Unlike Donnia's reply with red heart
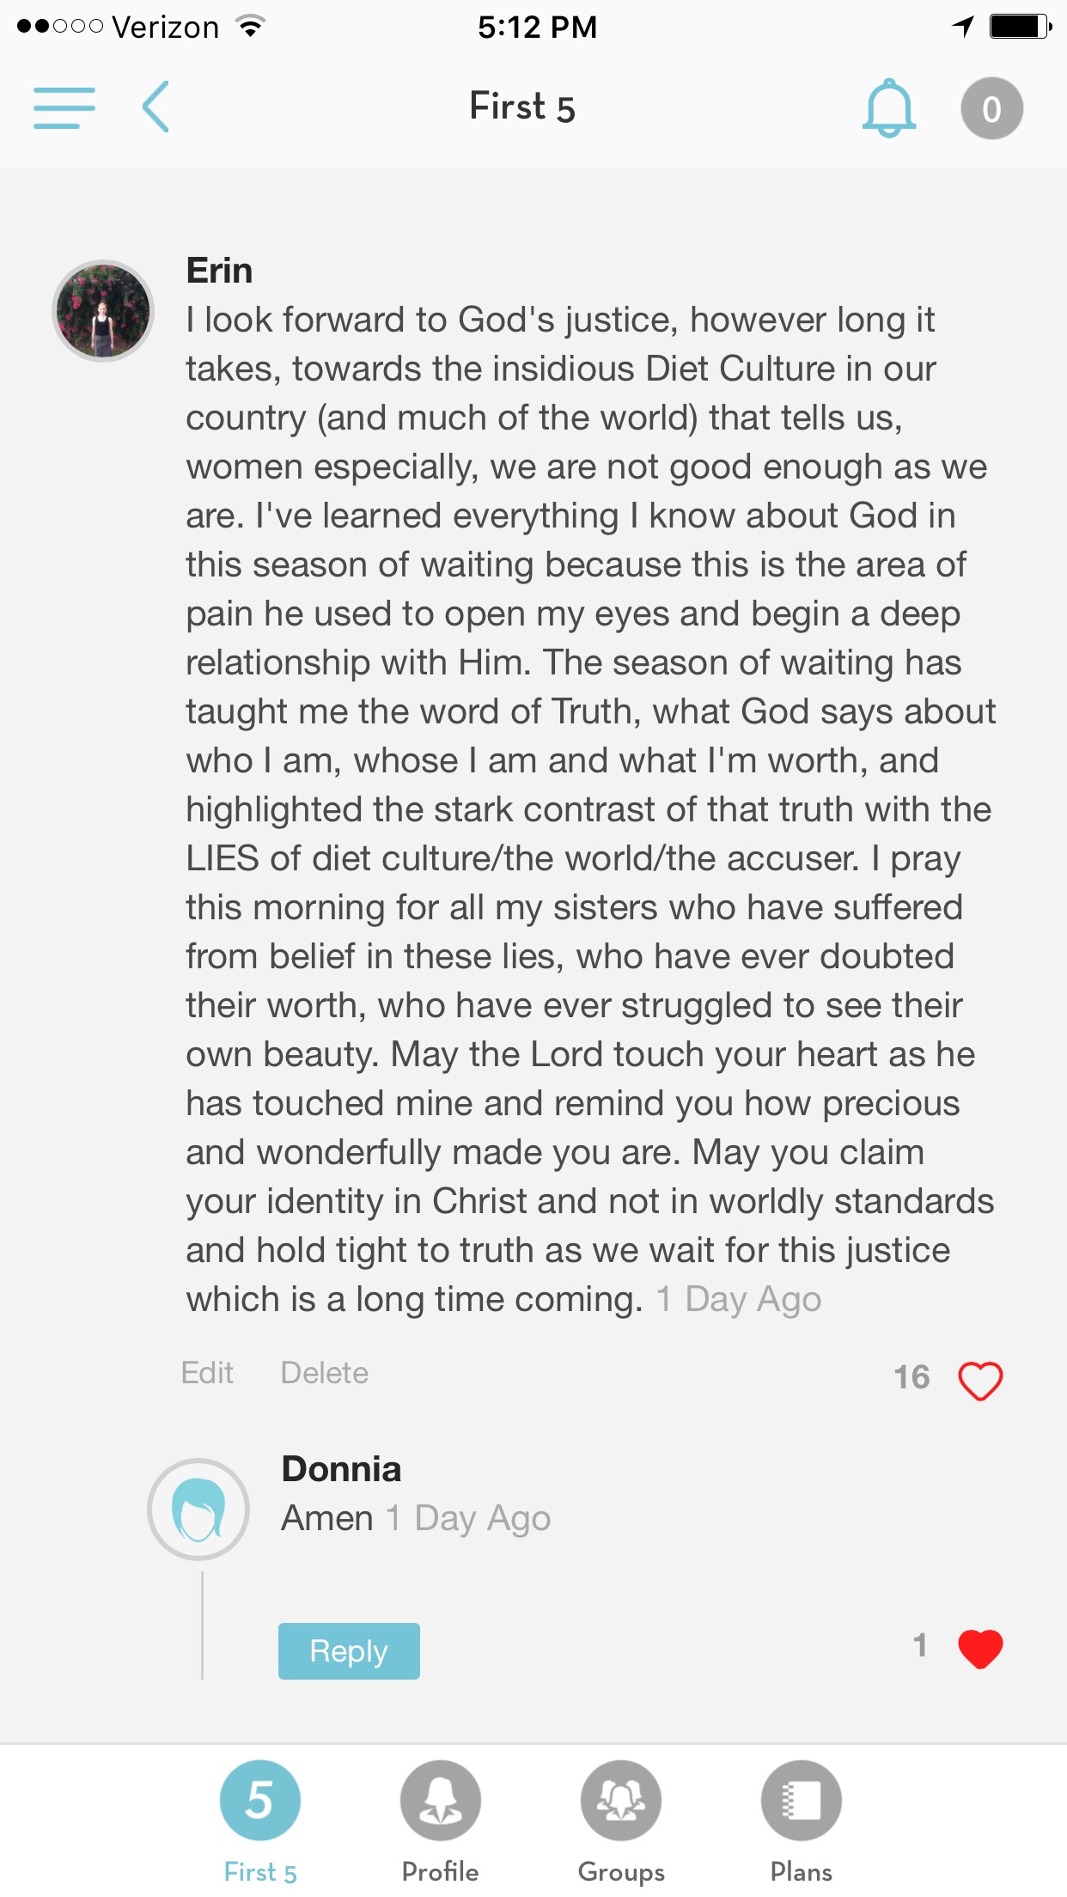The image size is (1067, 1897). click(x=979, y=1649)
